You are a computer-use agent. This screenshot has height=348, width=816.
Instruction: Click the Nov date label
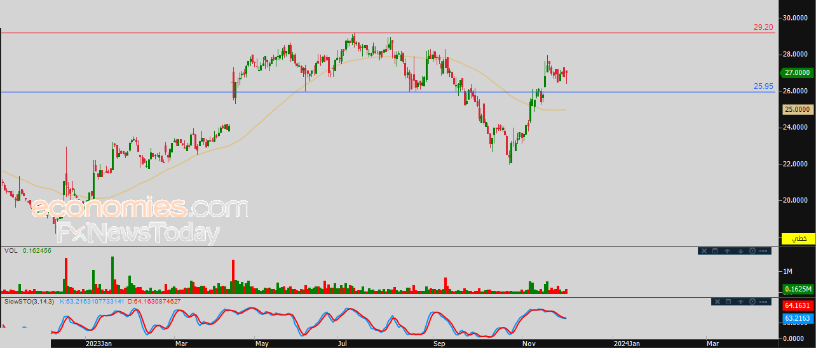click(x=529, y=344)
